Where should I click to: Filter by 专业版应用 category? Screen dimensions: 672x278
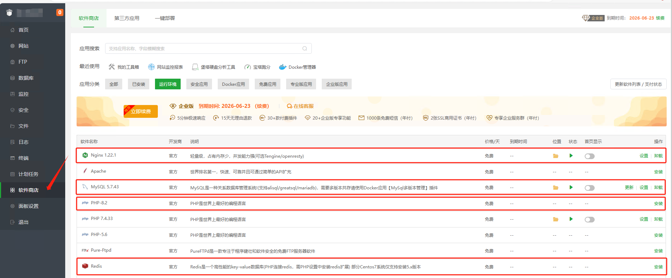(301, 84)
